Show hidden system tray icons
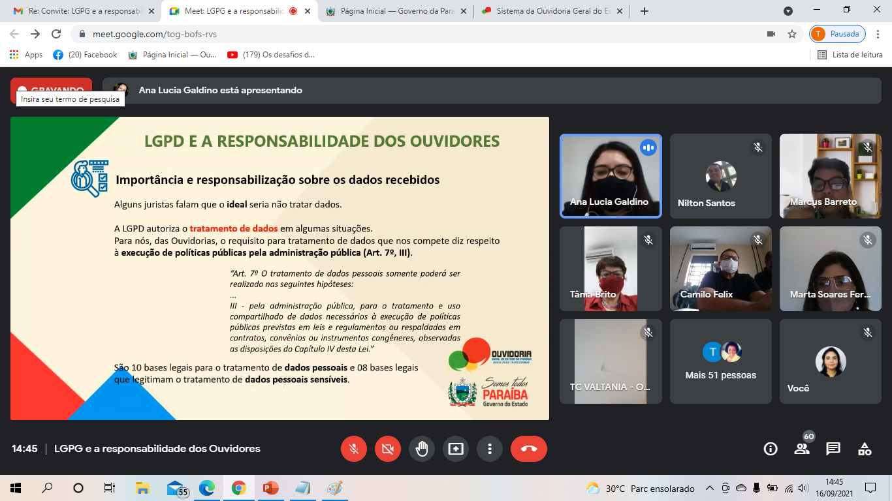Image resolution: width=892 pixels, height=501 pixels. pyautogui.click(x=710, y=488)
